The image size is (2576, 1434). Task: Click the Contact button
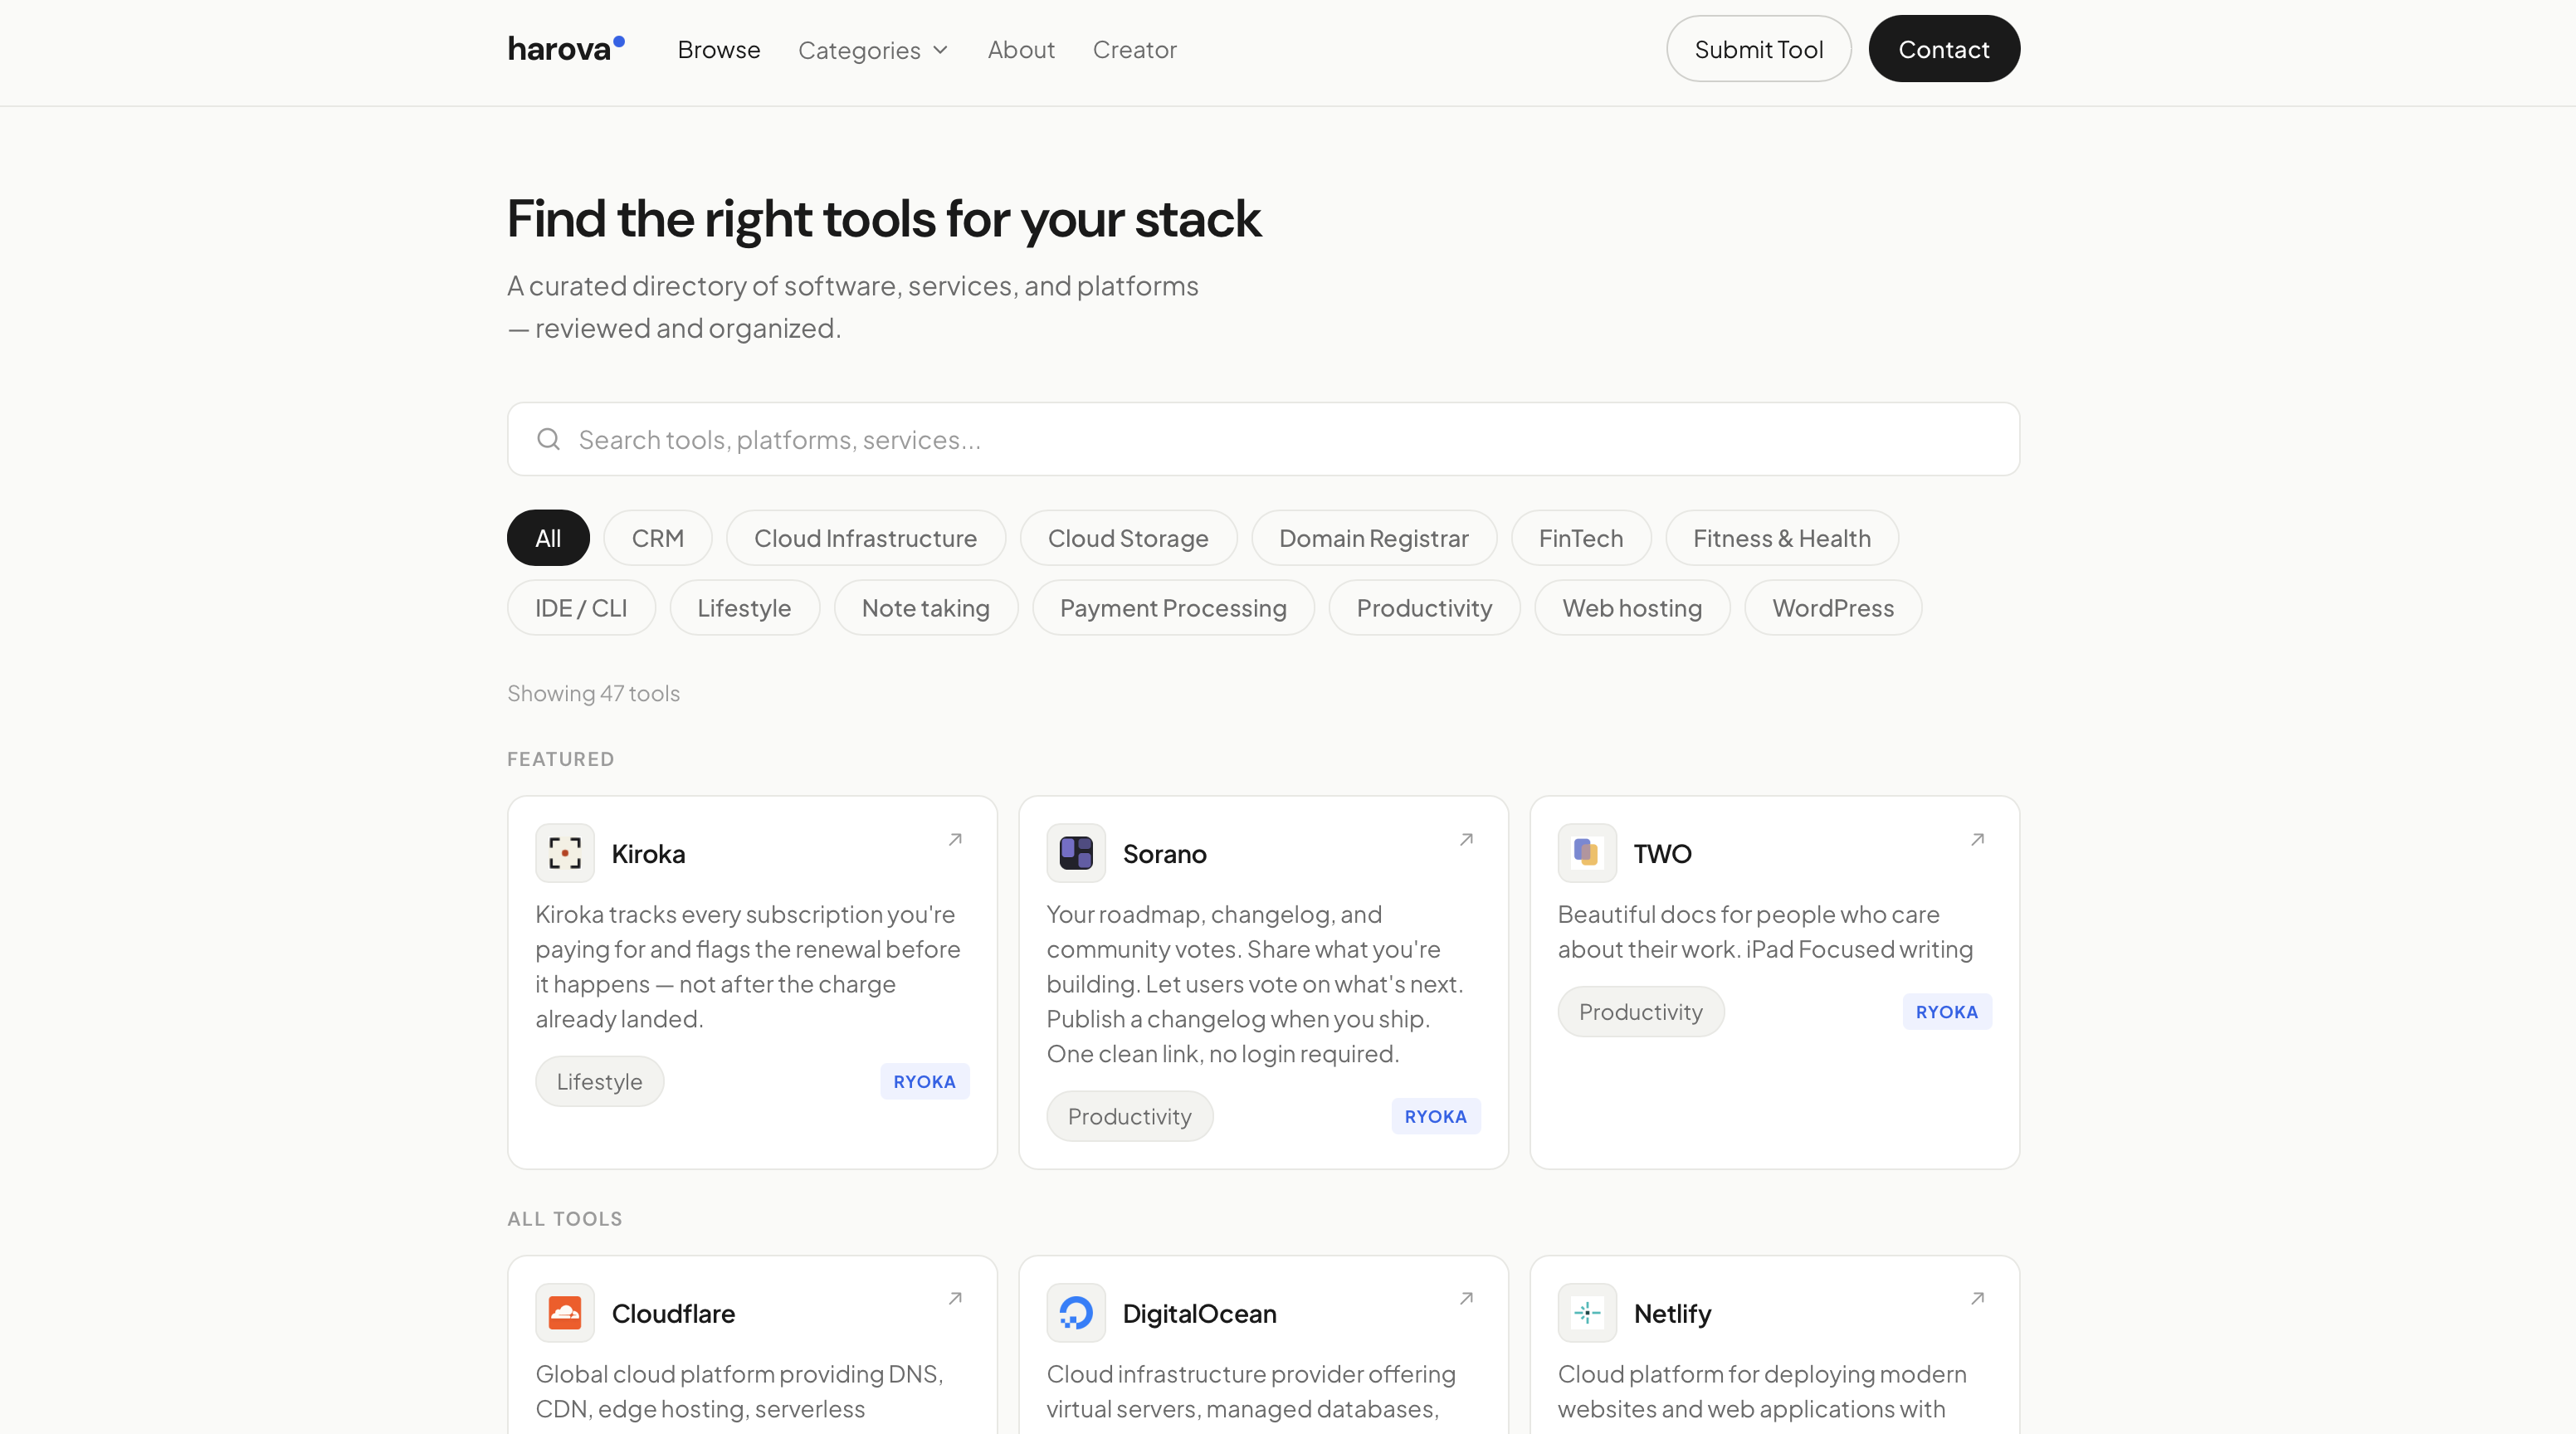pyautogui.click(x=1943, y=49)
